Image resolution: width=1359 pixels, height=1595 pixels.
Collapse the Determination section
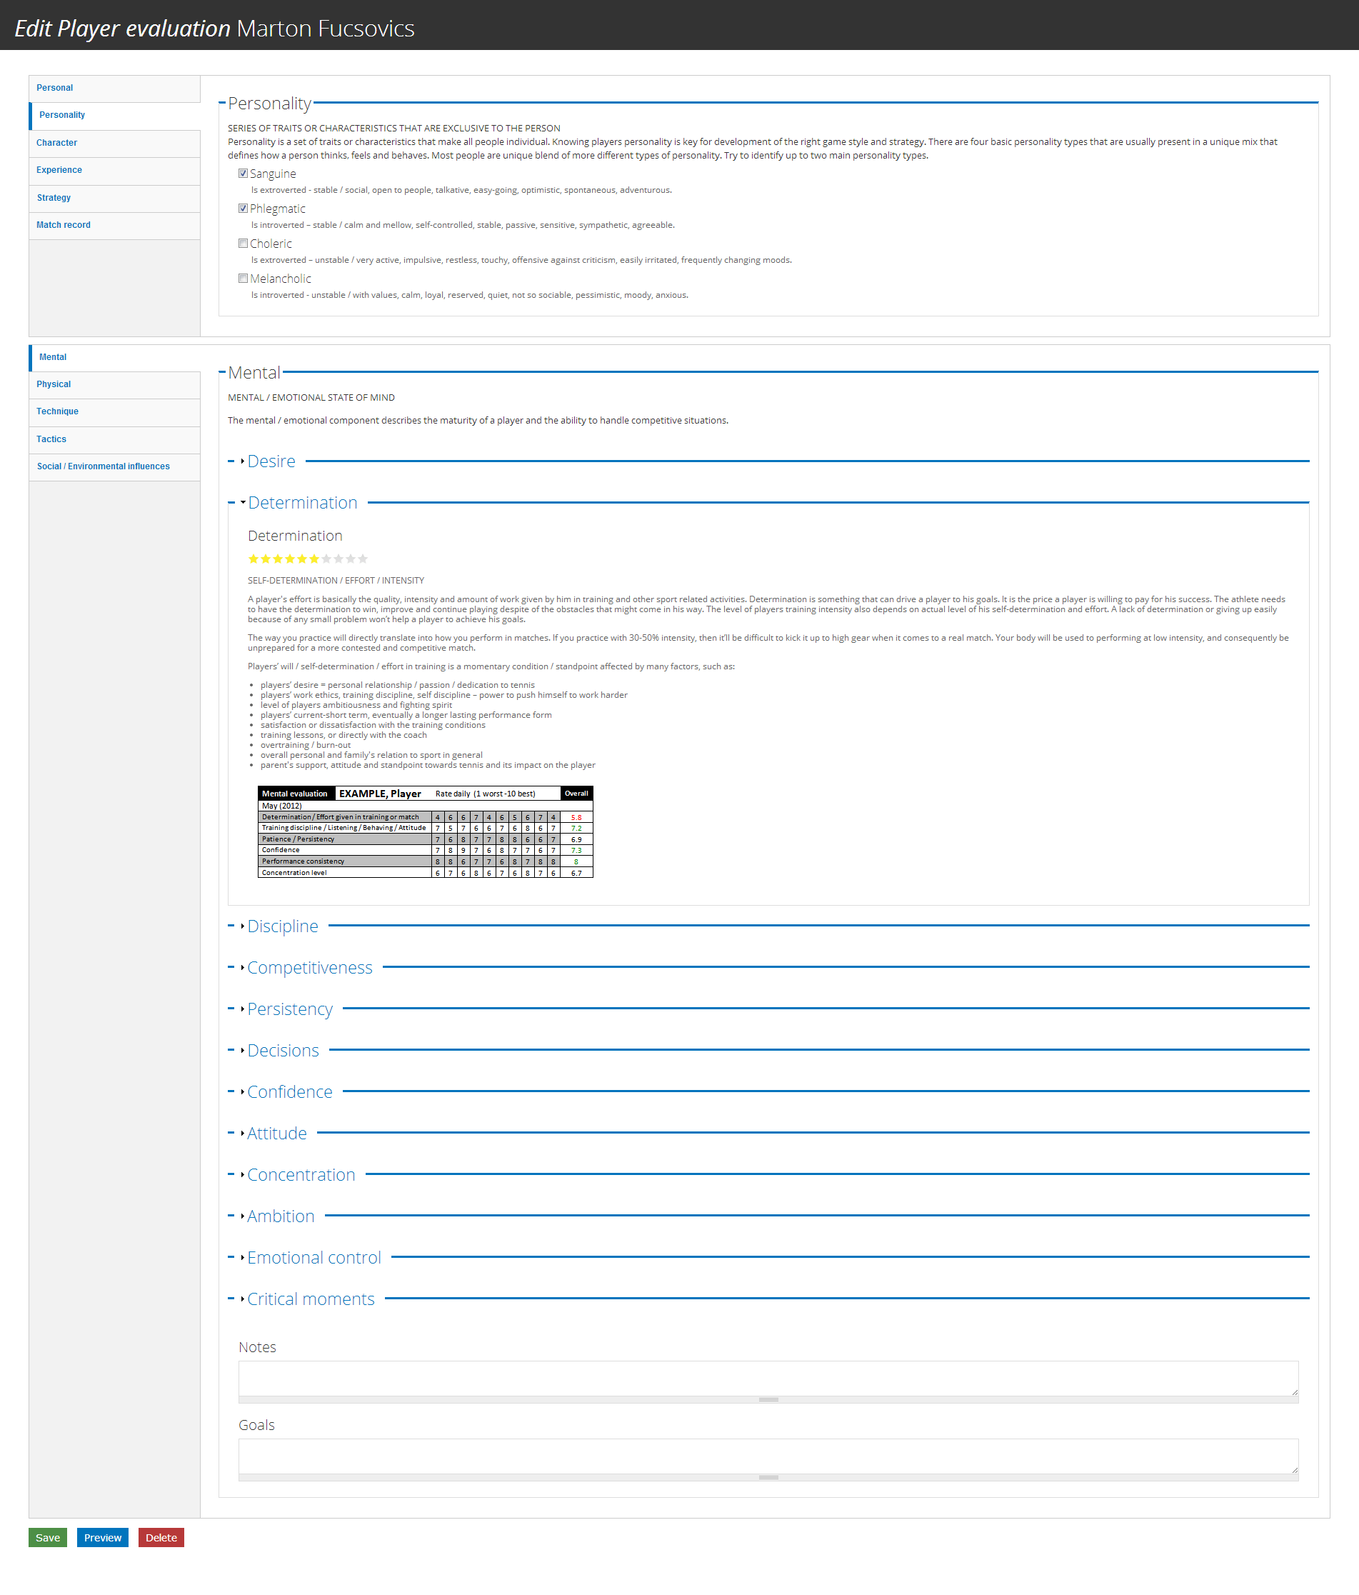point(301,503)
